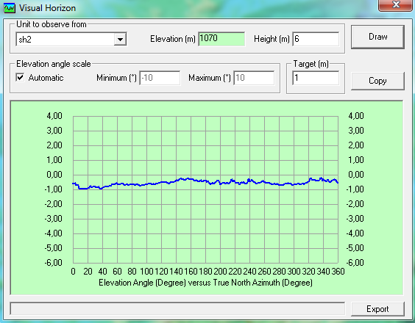Click the 0,00 label on left axis
This screenshot has width=415, height=323.
tap(54, 175)
